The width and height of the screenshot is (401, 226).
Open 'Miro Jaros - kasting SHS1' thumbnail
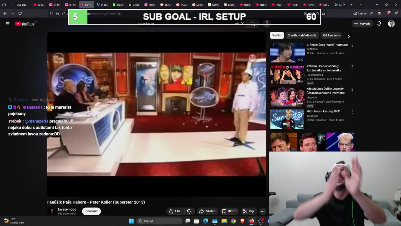287,119
